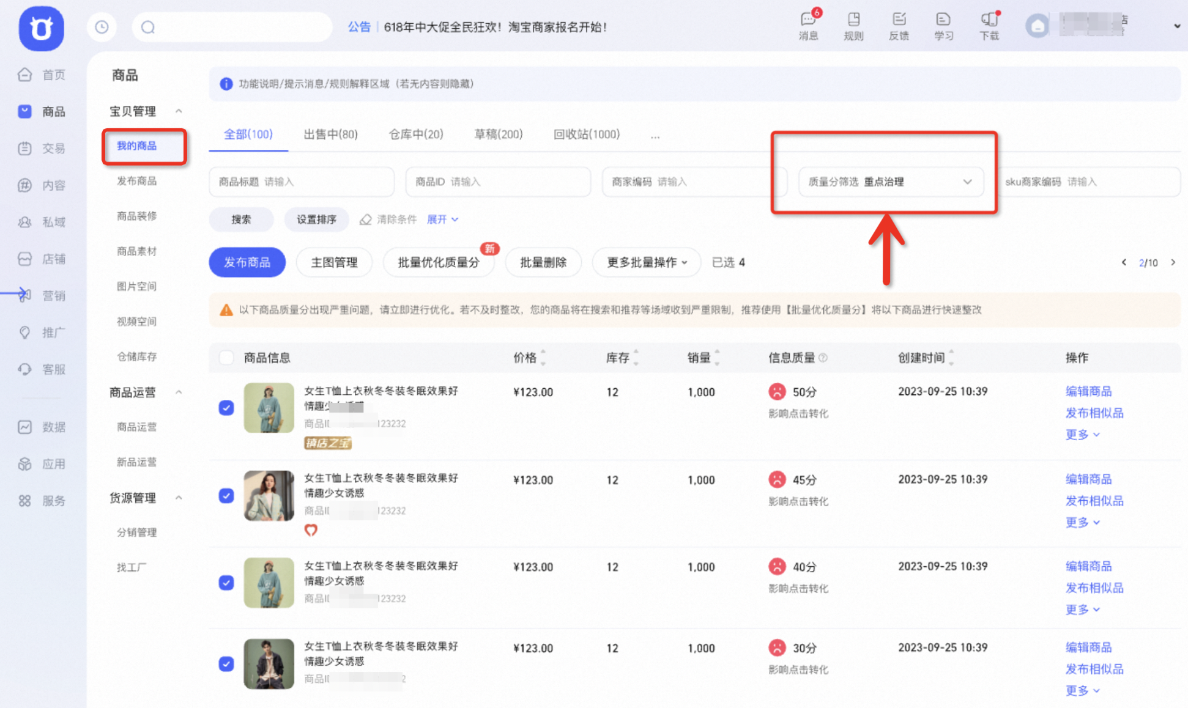Viewport: 1188px width, 708px height.
Task: Click 设置排序 button
Action: pyautogui.click(x=316, y=219)
